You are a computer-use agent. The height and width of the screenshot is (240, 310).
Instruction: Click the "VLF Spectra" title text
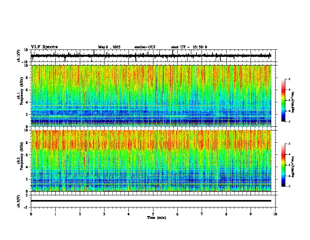click(44, 47)
